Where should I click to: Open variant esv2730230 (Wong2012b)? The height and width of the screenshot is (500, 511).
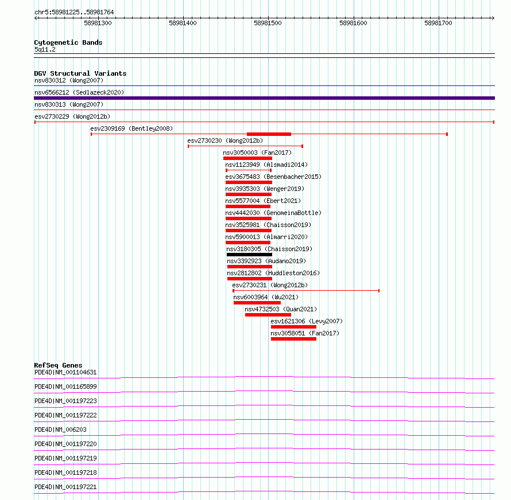click(x=225, y=140)
